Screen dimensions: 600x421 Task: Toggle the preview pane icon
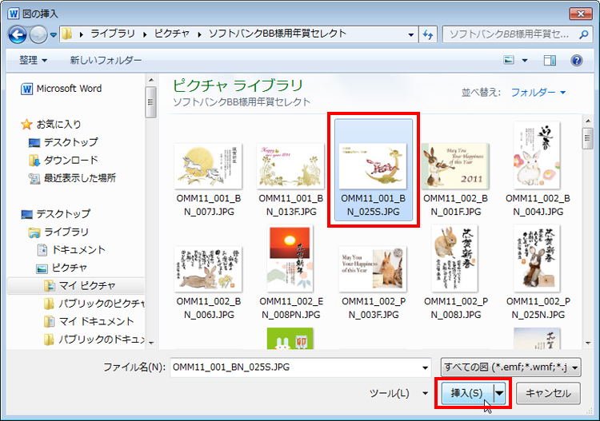(x=550, y=61)
